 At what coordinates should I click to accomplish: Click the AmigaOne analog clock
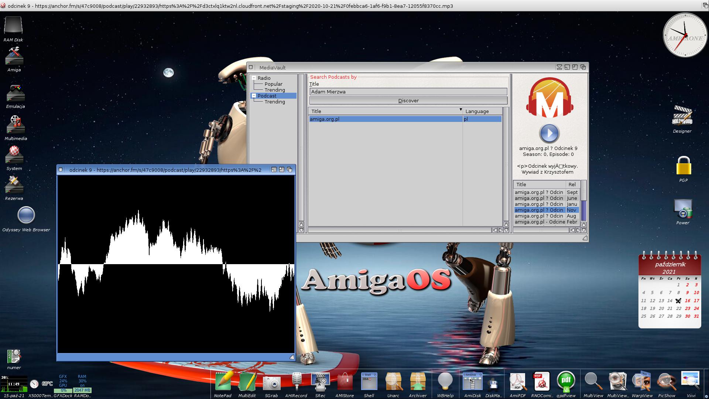685,35
